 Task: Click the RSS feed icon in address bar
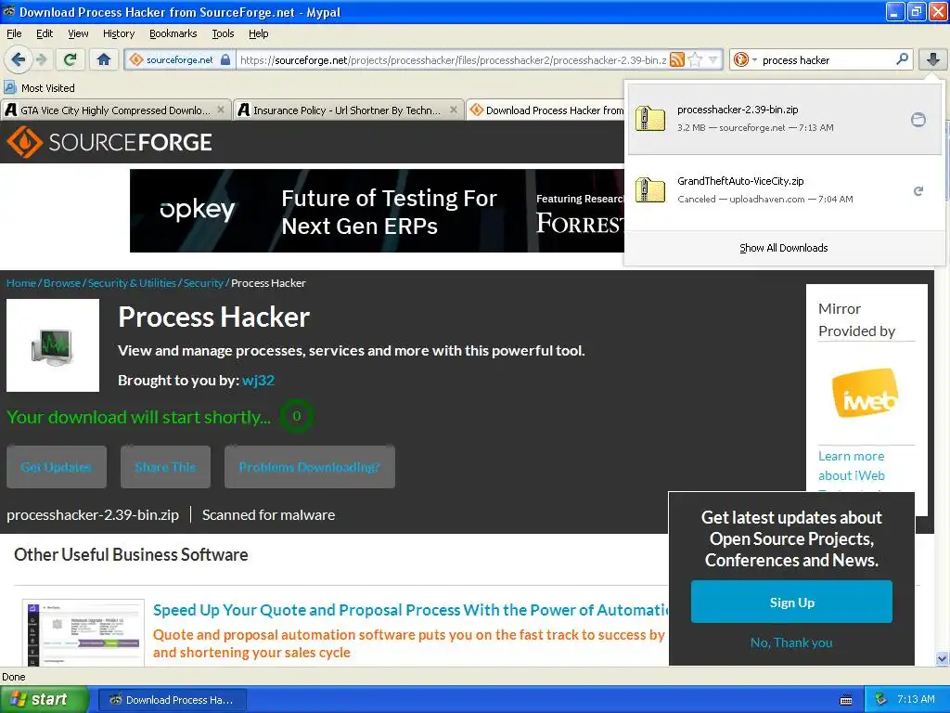pyautogui.click(x=677, y=59)
